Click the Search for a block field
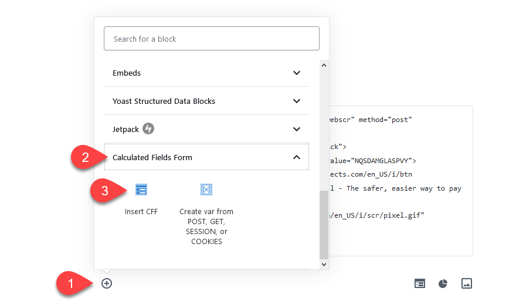 [212, 39]
